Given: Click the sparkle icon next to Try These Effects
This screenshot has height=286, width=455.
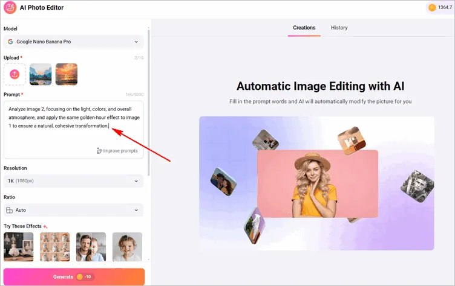Looking at the screenshot, I should (x=45, y=226).
